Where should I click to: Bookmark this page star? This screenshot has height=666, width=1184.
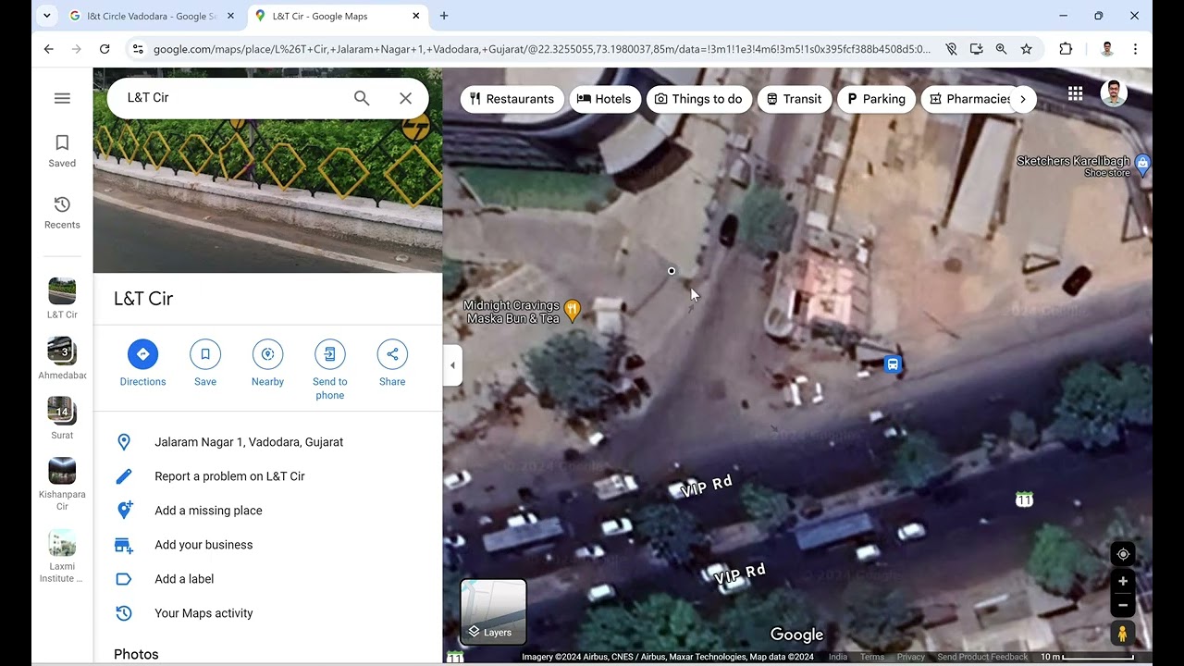point(1026,49)
